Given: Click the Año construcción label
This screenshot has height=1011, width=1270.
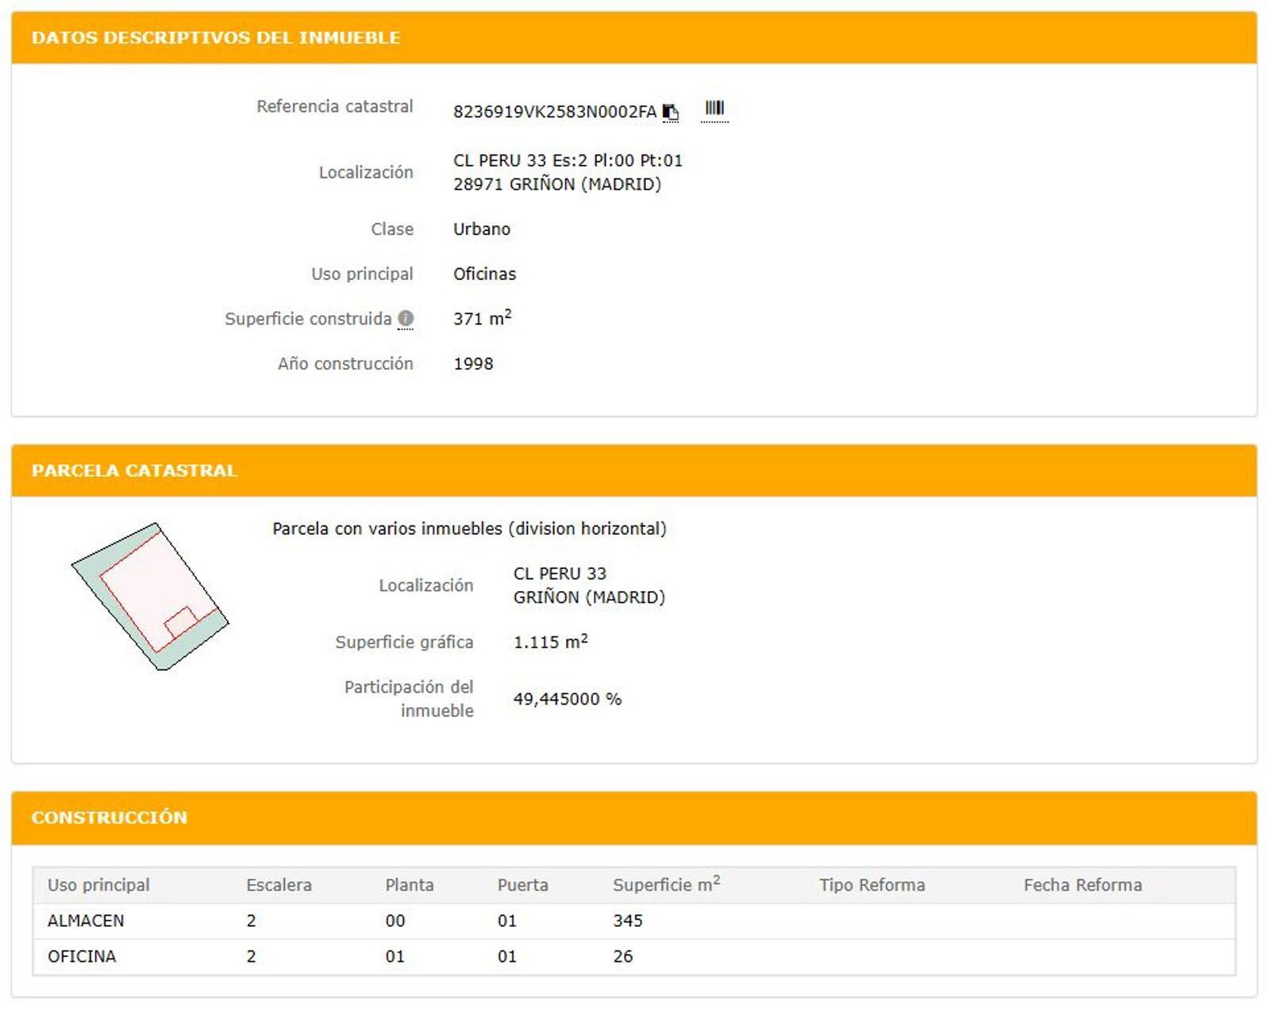Looking at the screenshot, I should pos(345,363).
